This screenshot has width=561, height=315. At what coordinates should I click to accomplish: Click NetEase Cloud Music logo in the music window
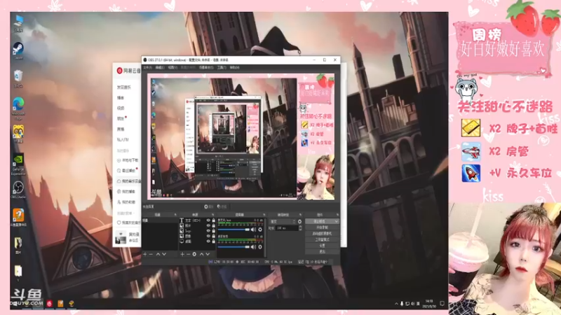pos(119,71)
